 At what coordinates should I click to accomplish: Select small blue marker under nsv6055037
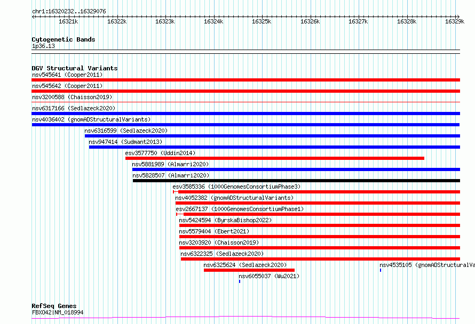point(240,281)
